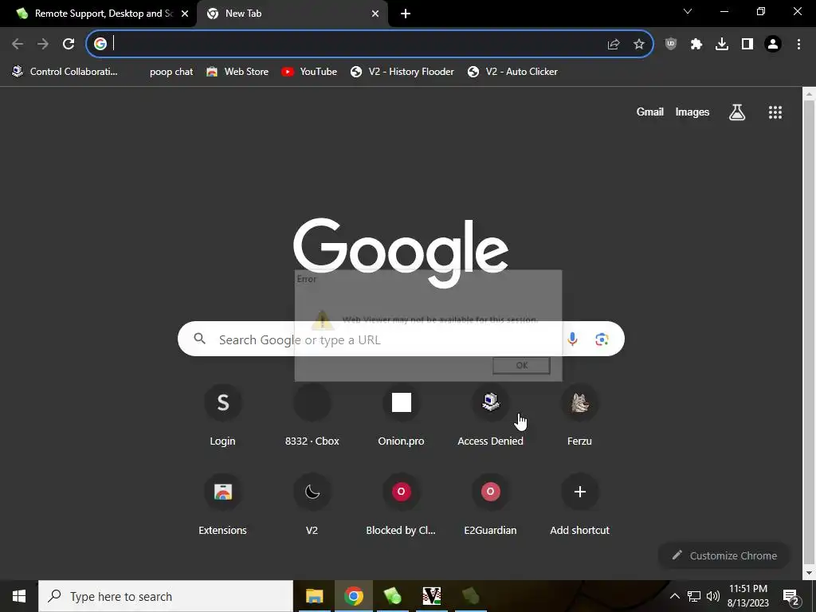
Task: Open the Control Collaborati... bookmark
Action: coord(65,72)
